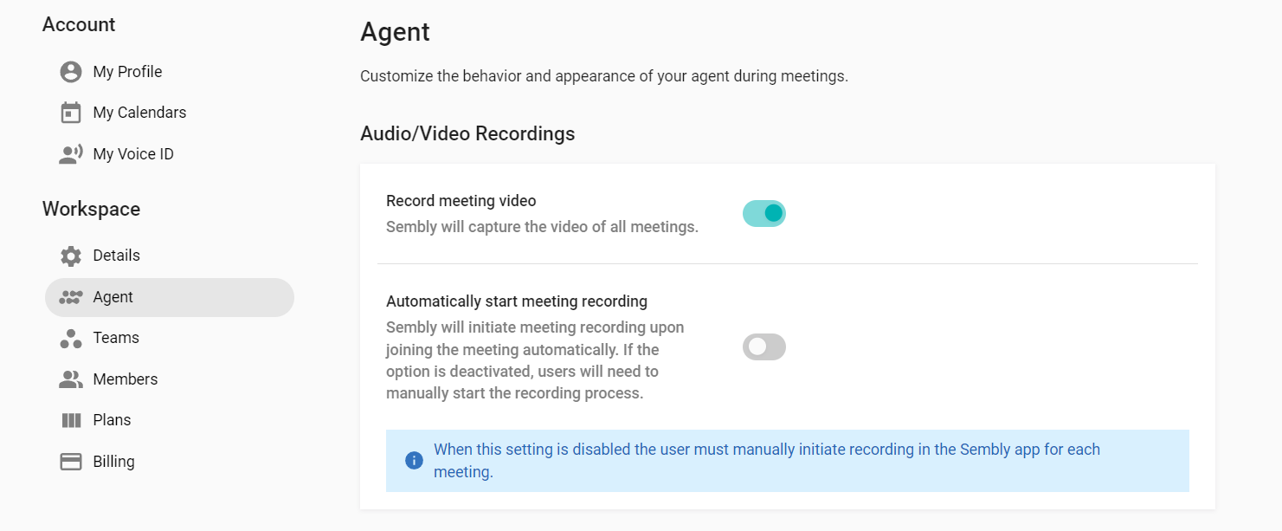Click the gear icon beside Details
1282x531 pixels.
coord(71,256)
